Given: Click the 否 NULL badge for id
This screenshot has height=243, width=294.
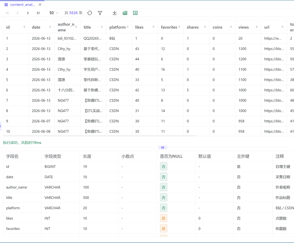Looking at the screenshot, I should click(163, 166).
